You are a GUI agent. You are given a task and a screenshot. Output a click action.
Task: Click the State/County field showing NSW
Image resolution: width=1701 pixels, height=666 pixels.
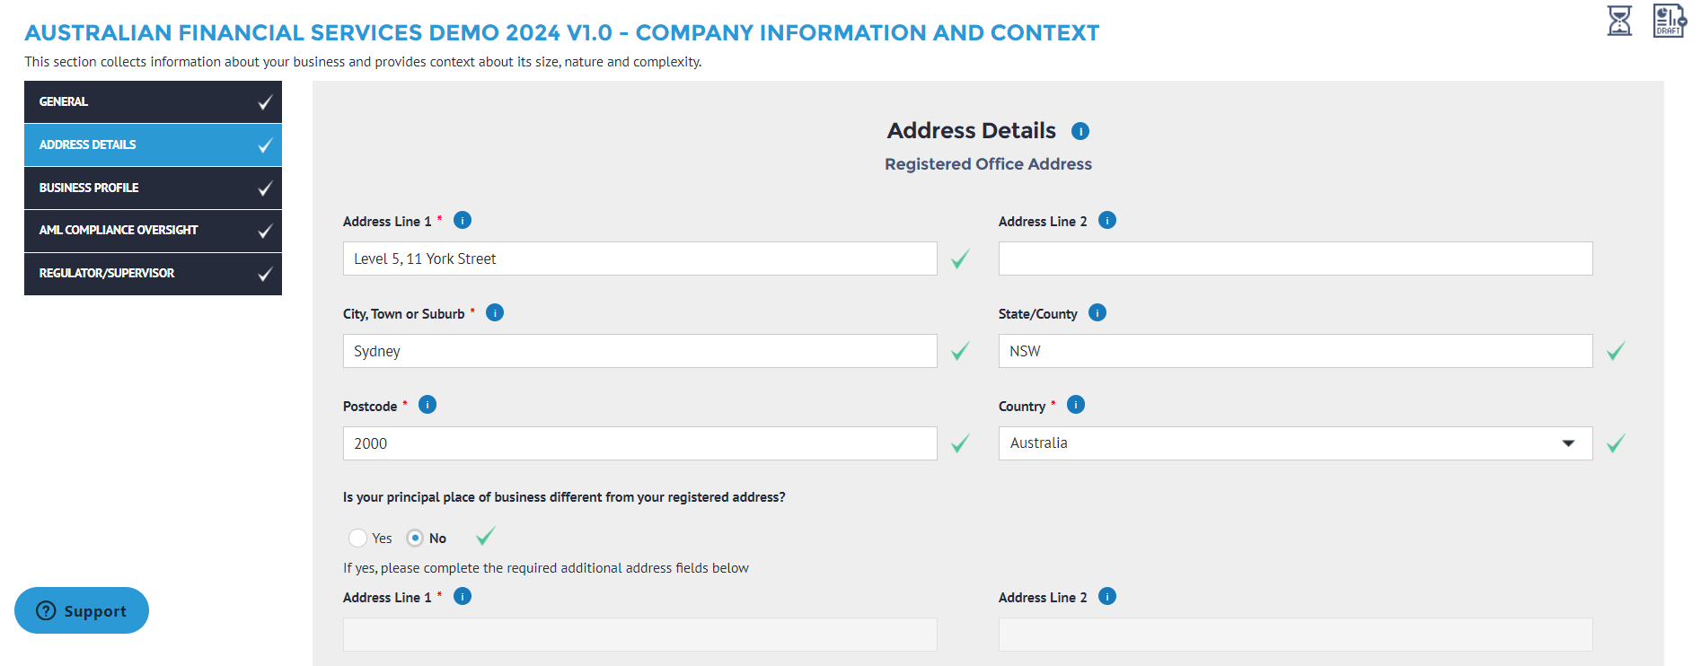click(x=1294, y=351)
